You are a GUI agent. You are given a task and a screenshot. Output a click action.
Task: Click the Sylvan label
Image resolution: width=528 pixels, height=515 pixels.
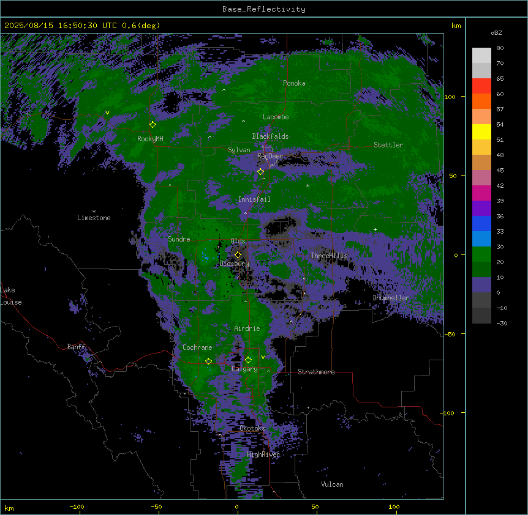click(x=239, y=150)
